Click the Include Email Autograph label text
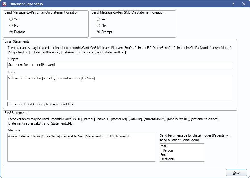250x178 pixels. [x=43, y=104]
